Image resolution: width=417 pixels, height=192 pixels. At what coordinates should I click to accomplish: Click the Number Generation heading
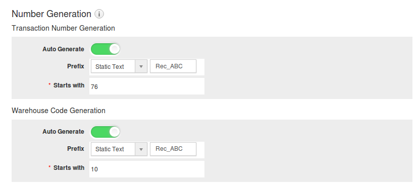click(51, 14)
